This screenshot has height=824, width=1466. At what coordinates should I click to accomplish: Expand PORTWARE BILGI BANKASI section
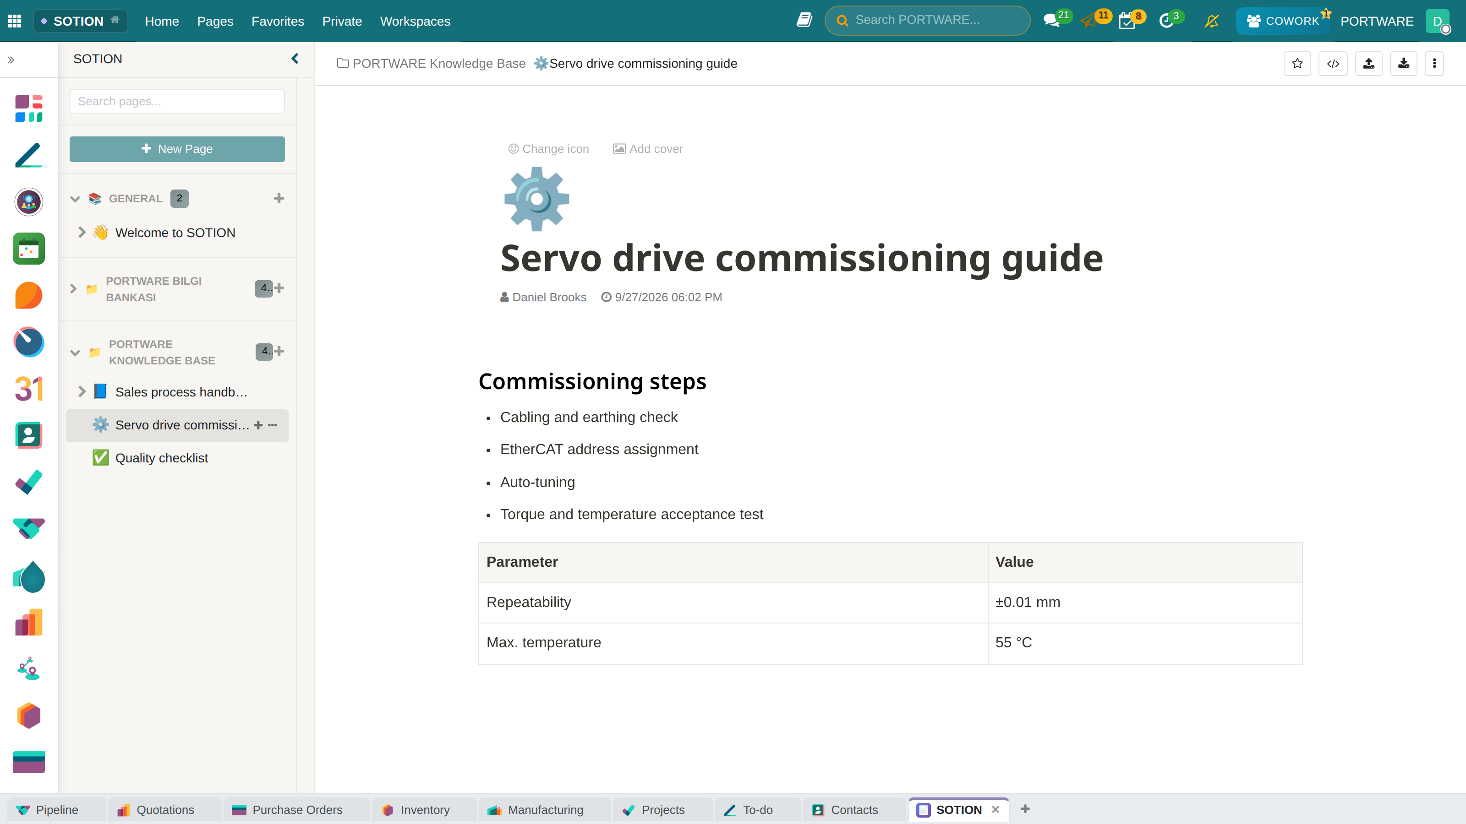[73, 288]
